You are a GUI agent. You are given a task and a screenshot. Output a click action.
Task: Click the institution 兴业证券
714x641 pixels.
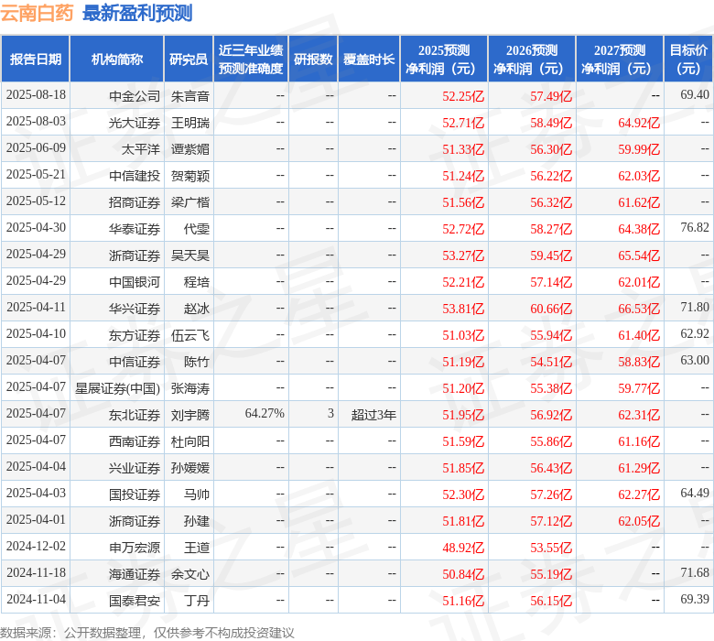[x=135, y=467]
